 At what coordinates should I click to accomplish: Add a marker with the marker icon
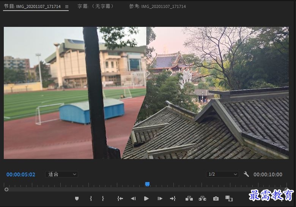click(x=77, y=199)
